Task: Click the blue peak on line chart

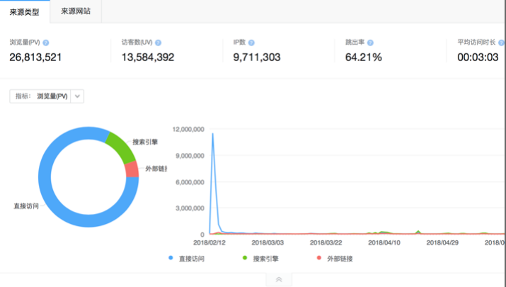Action: (212, 134)
